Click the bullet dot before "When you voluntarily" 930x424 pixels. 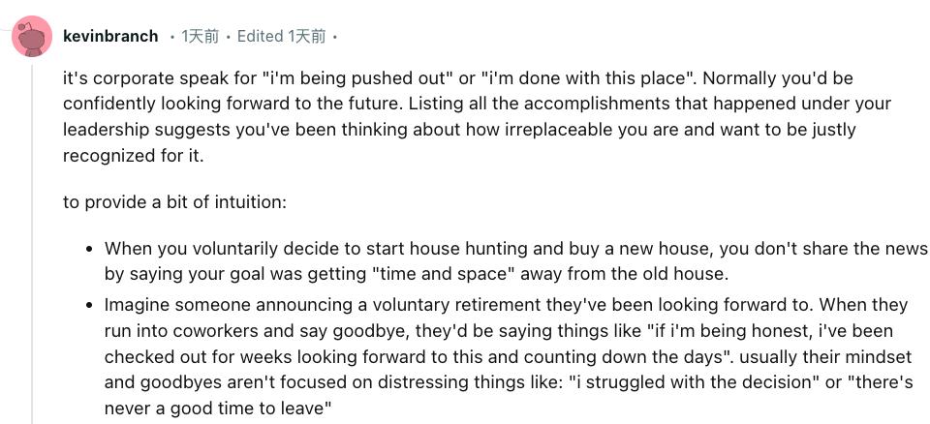88,249
